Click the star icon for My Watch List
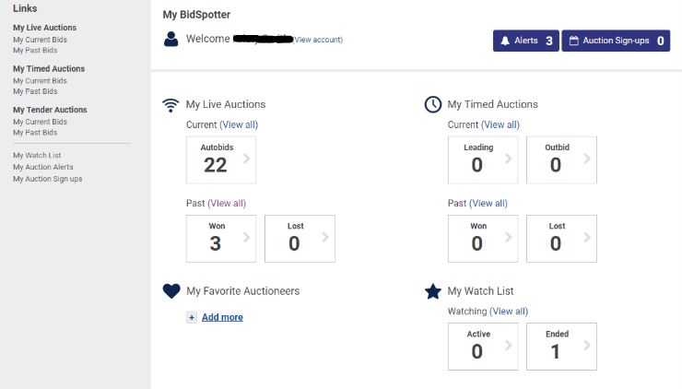 click(x=433, y=291)
